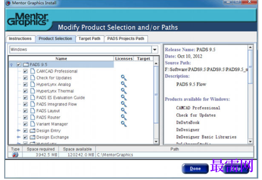Image resolution: width=262 pixels, height=180 pixels.
Task: Click the 3942.5 MB space required cell
Action: 41,155
